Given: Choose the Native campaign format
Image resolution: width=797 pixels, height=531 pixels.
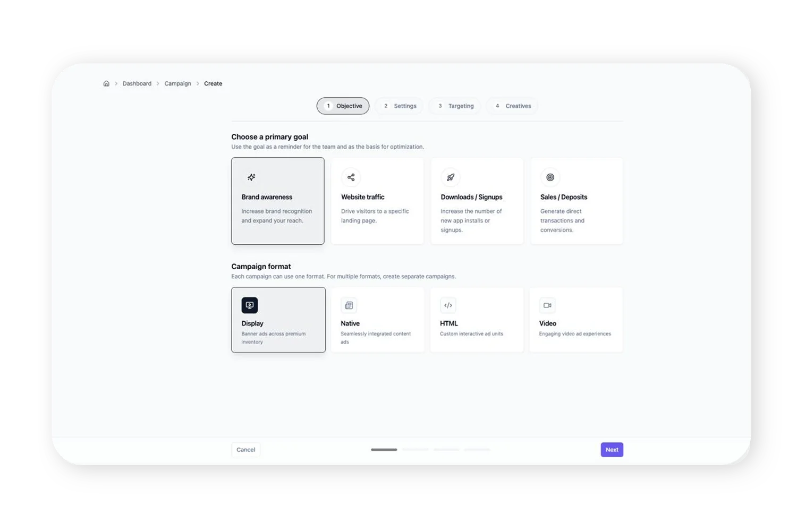Looking at the screenshot, I should pyautogui.click(x=377, y=319).
